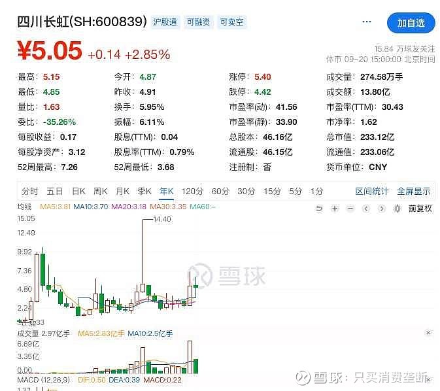Select the 年K yearly chart tab

[167, 192]
